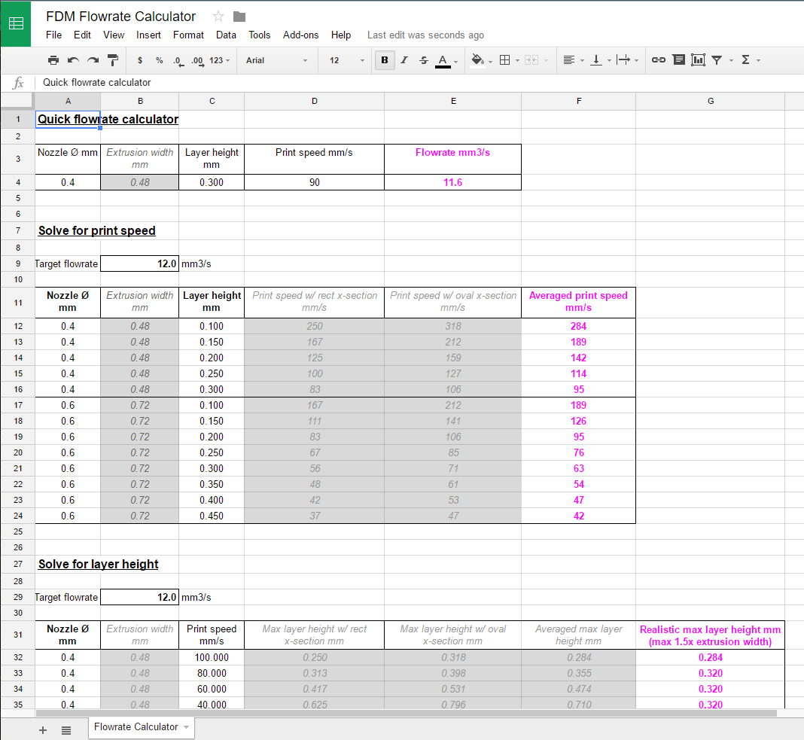
Task: Open the Data menu
Action: (x=226, y=35)
